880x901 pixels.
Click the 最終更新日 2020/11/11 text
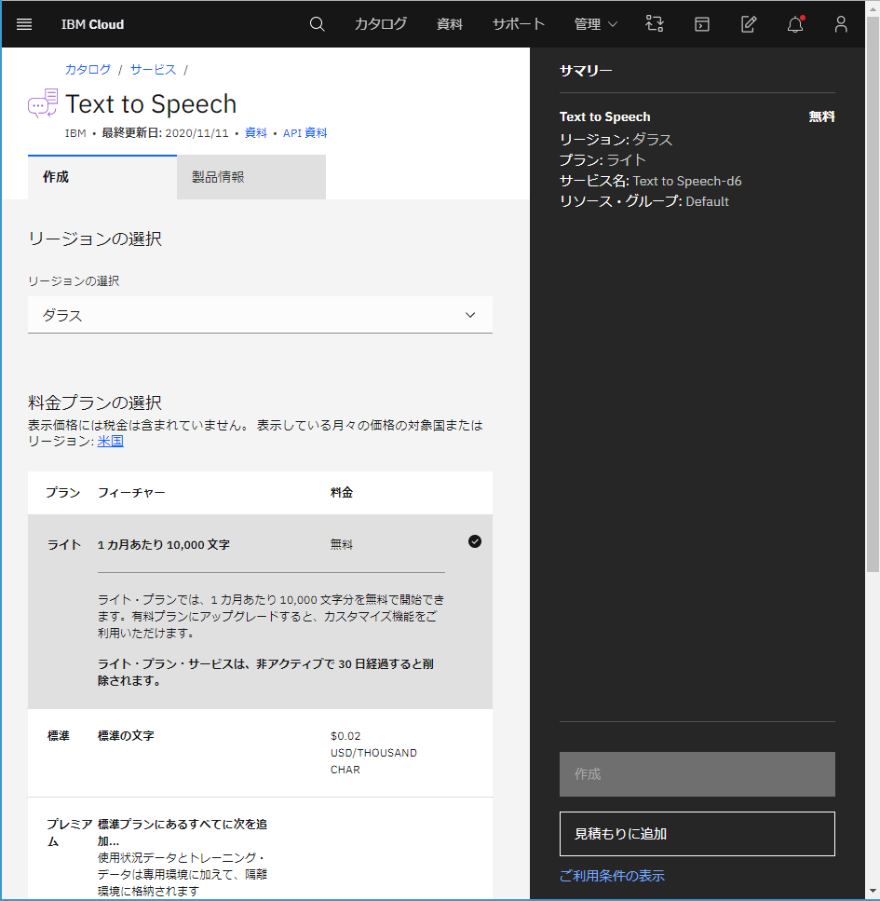(x=165, y=132)
